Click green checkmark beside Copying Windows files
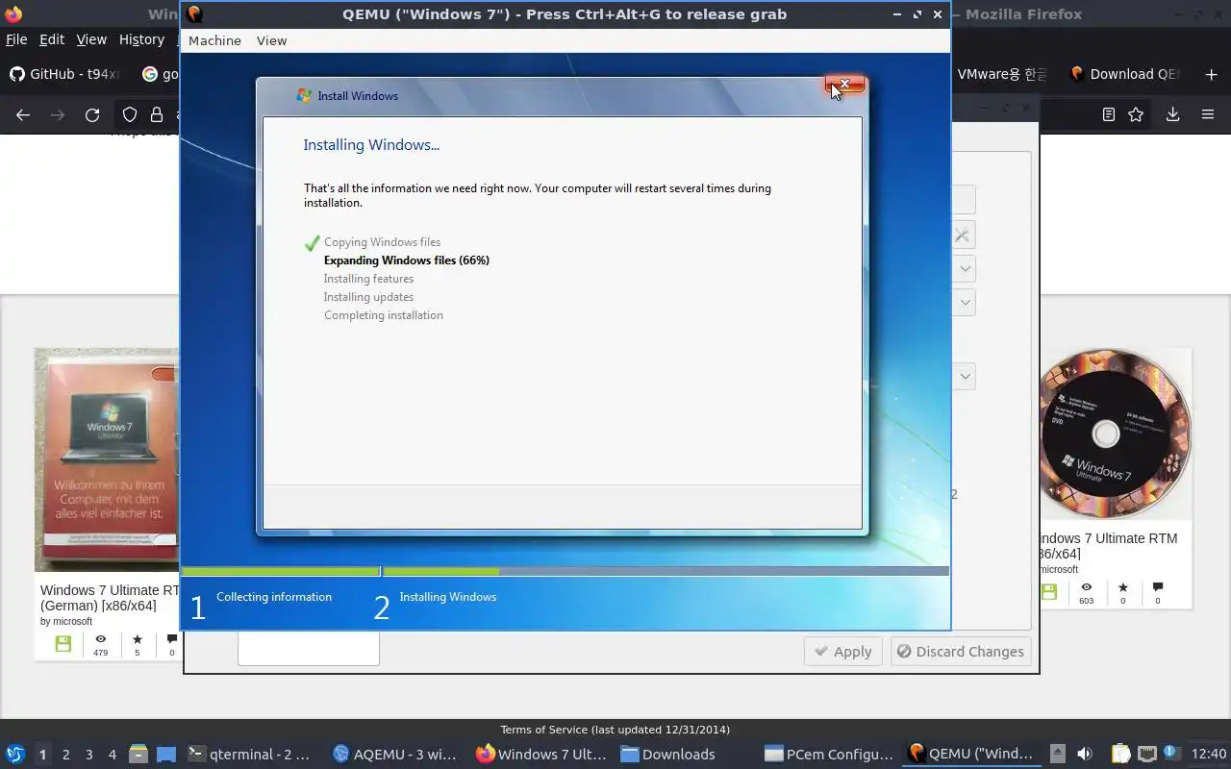Viewport: 1231px width, 769px height. point(312,243)
